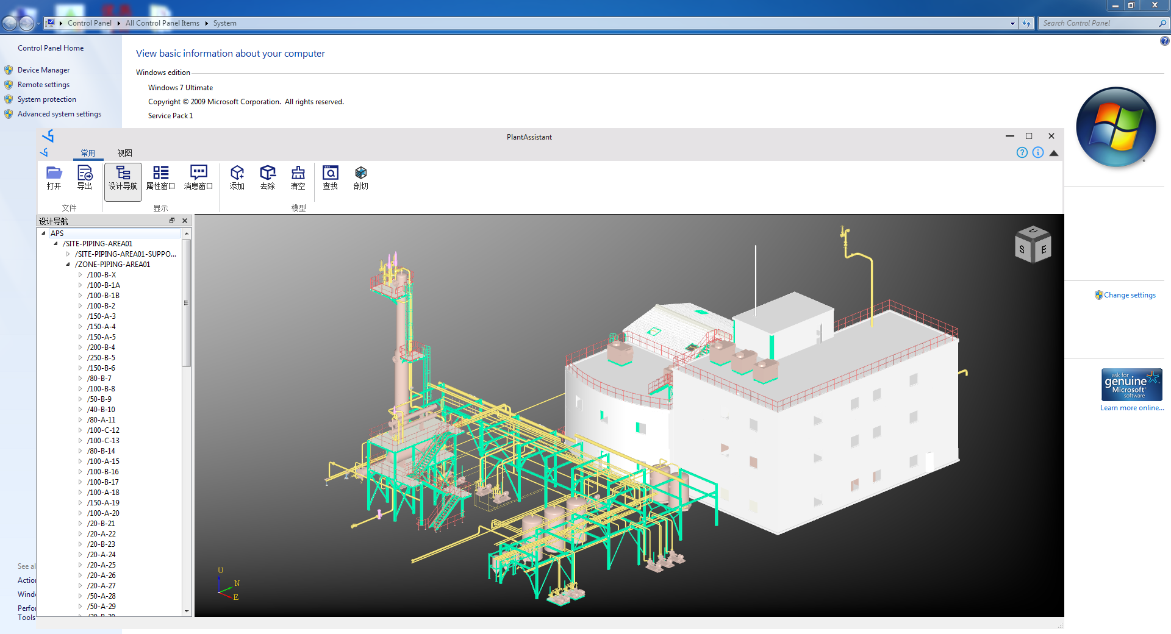Open PlantAssistant help question icon
The height and width of the screenshot is (634, 1171).
click(x=1022, y=152)
